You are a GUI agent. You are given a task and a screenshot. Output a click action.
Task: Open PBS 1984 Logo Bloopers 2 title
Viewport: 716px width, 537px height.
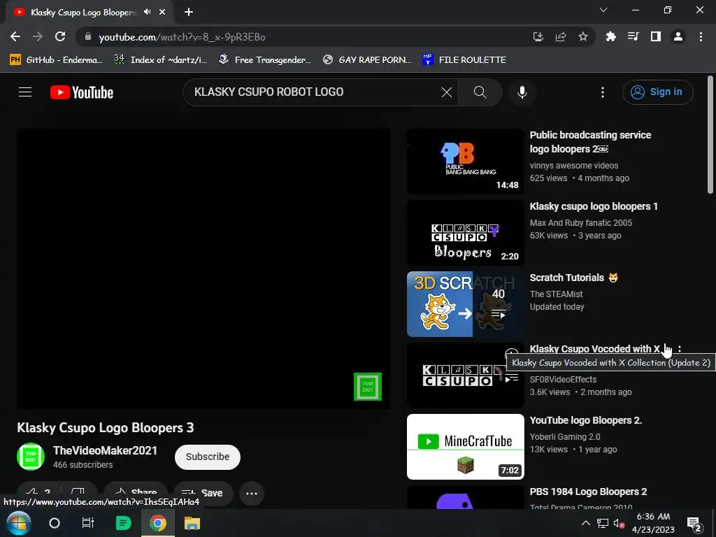[588, 492]
